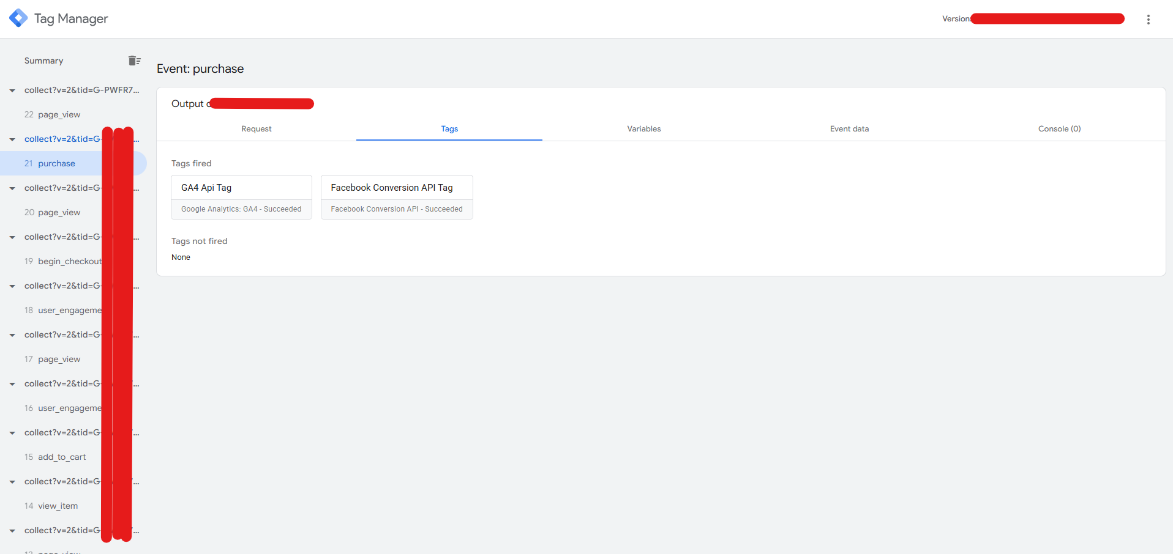Click the Tags not fired label
This screenshot has width=1173, height=554.
[x=200, y=241]
